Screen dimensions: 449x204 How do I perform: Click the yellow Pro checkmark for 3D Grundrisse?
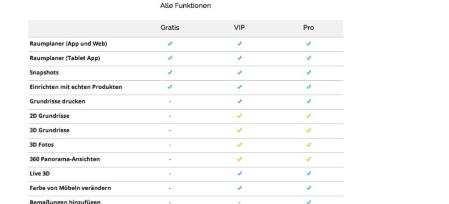click(308, 130)
